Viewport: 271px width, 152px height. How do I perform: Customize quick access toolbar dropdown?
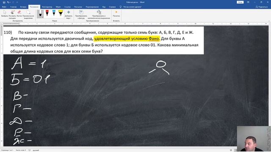(17, 2)
